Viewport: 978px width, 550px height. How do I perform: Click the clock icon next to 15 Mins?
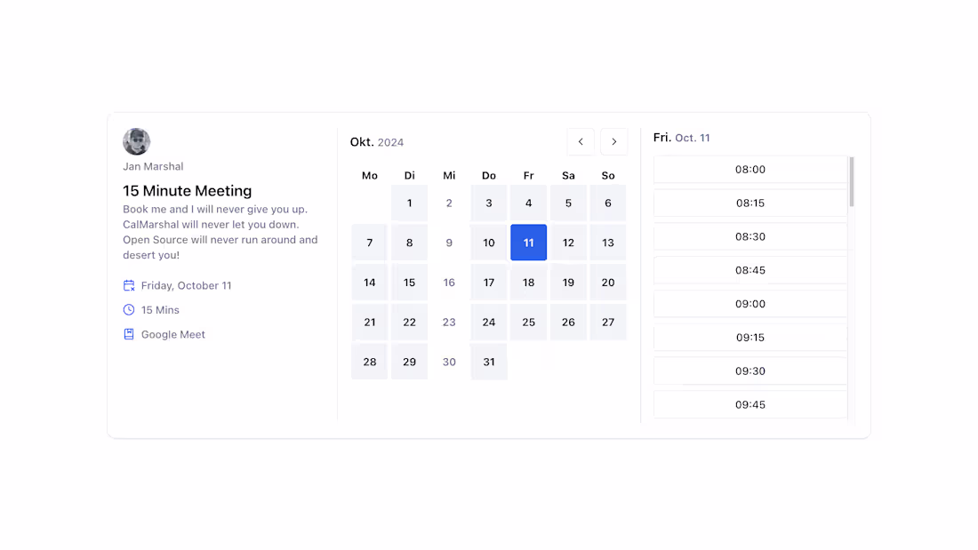tap(129, 309)
